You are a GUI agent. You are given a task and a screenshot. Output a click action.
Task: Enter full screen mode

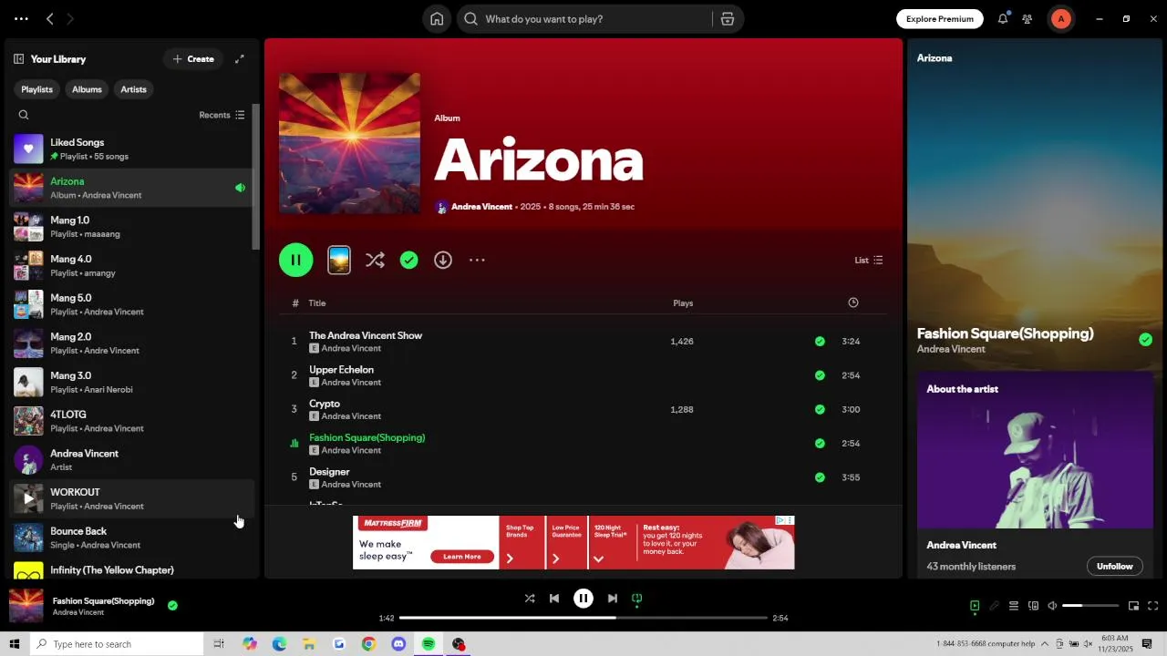(x=1152, y=606)
